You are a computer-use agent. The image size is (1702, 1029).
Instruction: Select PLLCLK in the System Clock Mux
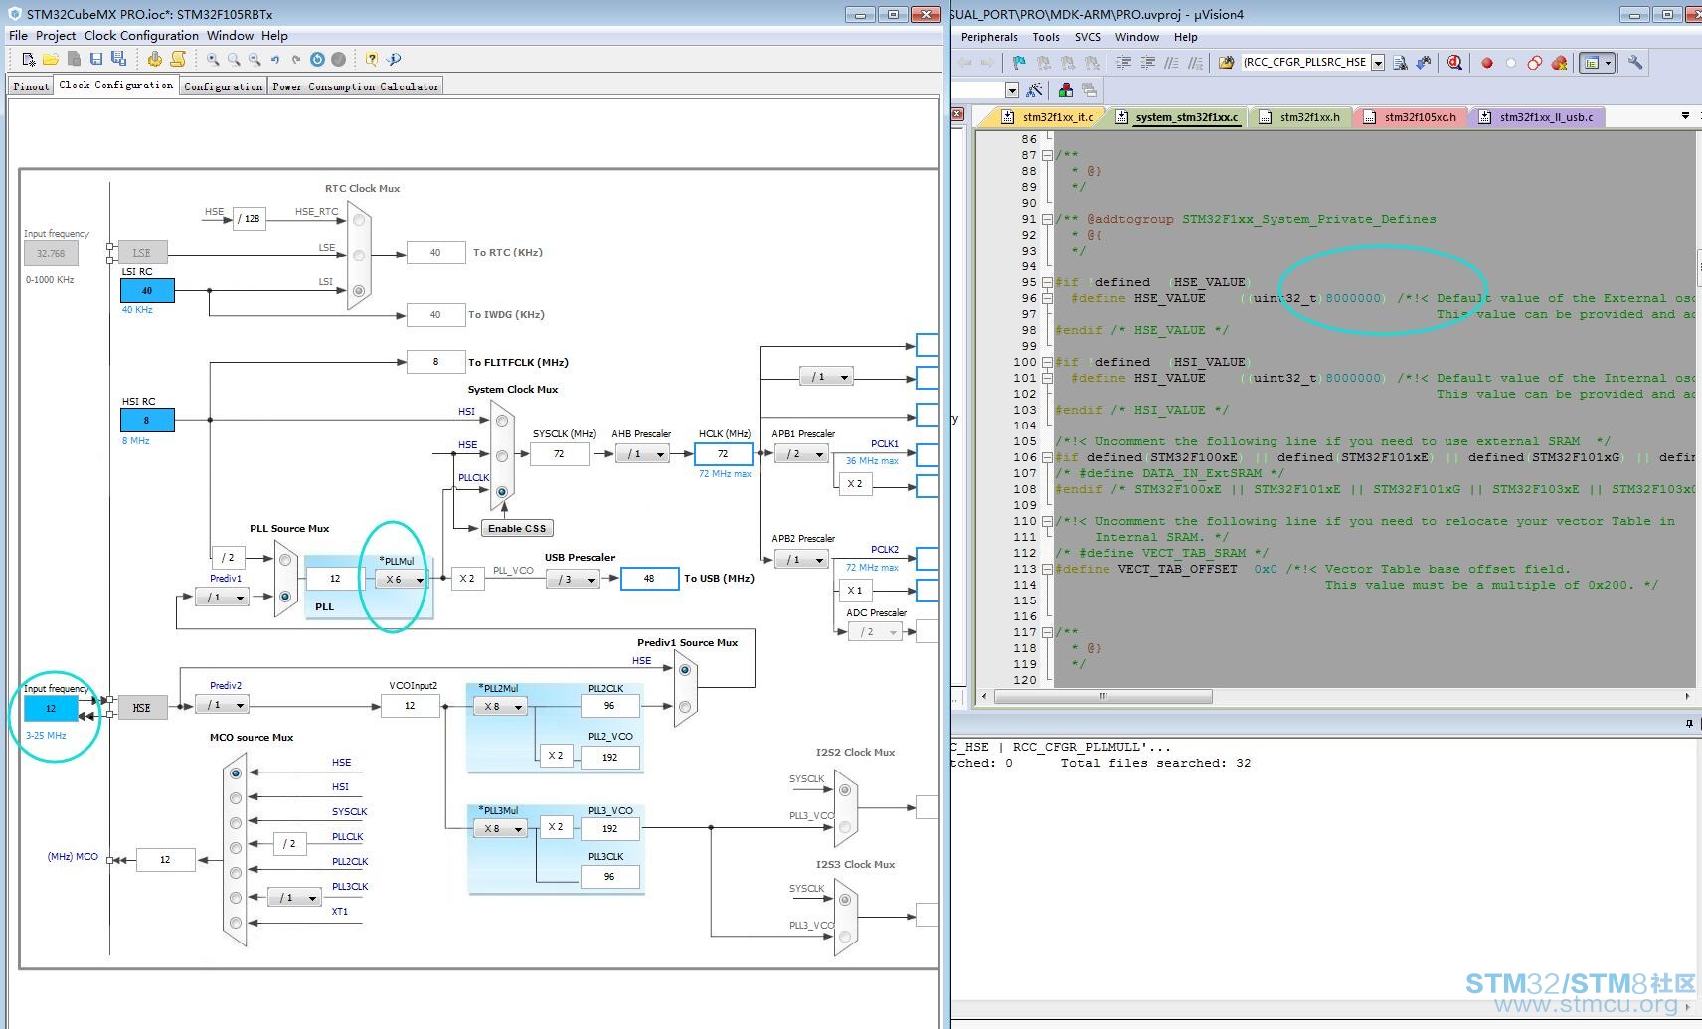[502, 491]
